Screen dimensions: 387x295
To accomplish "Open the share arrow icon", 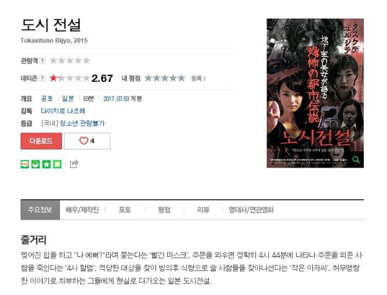I will click(74, 164).
